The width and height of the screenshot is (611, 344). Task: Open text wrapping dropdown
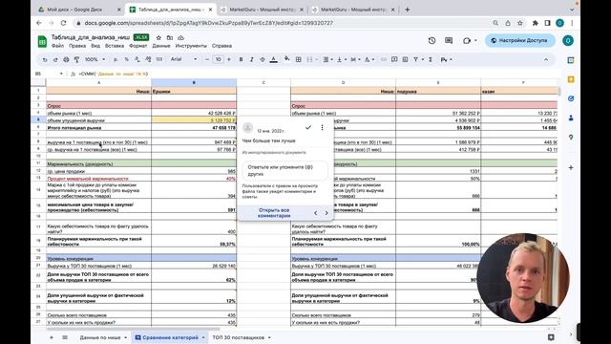[355, 59]
